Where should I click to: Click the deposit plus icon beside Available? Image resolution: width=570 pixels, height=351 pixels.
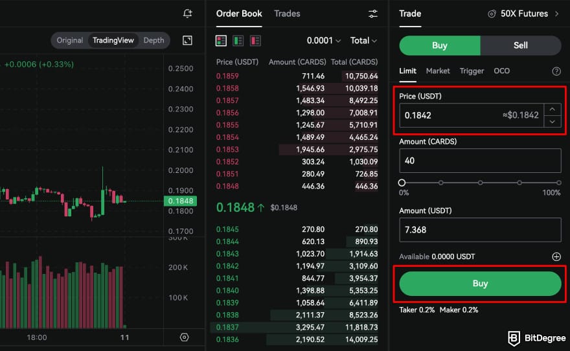(556, 256)
